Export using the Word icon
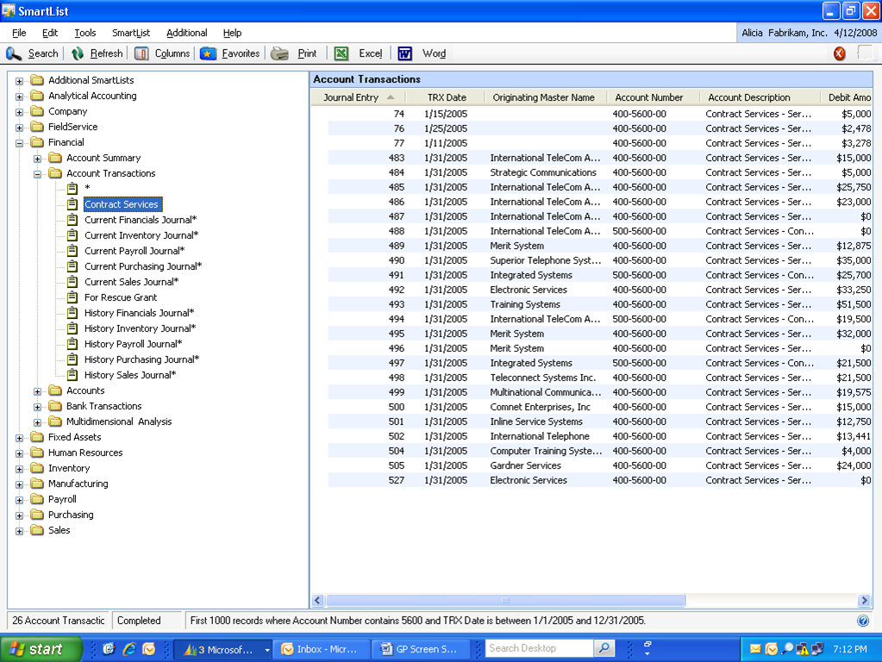The height and width of the screenshot is (662, 882). click(x=404, y=53)
